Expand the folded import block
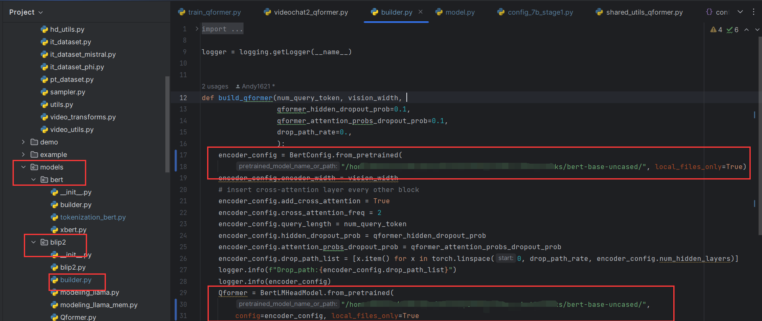 [197, 29]
